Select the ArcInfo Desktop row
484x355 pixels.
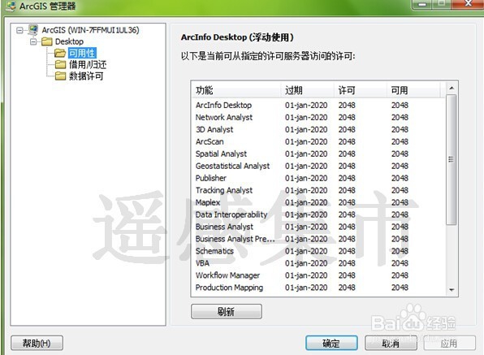pyautogui.click(x=318, y=105)
